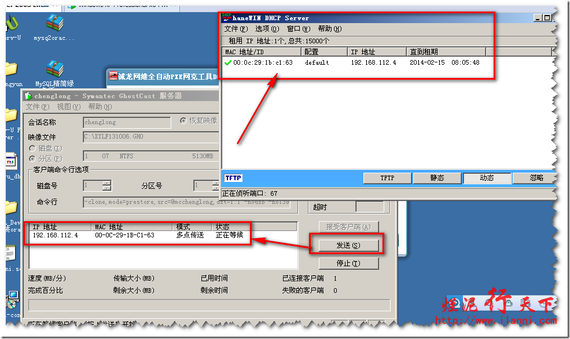Click the haneWIN DHCP Server title icon

227,17
